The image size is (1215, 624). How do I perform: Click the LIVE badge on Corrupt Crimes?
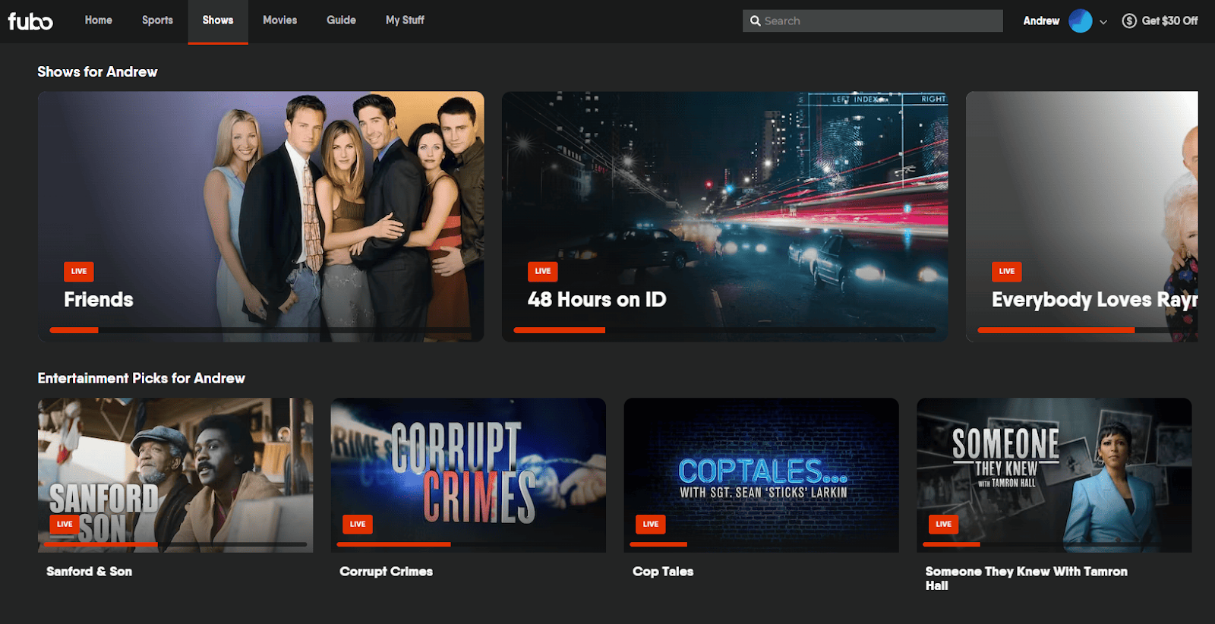tap(358, 524)
